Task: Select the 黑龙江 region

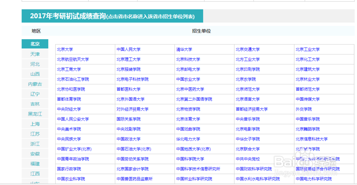Action: (x=35, y=114)
